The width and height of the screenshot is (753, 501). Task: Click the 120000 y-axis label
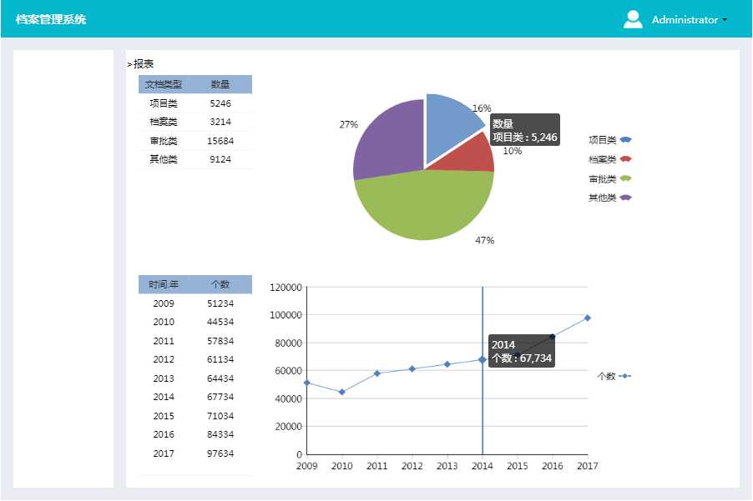coord(286,287)
